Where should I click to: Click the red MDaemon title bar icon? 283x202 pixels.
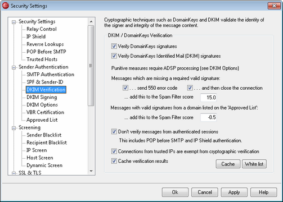pyautogui.click(x=6, y=6)
